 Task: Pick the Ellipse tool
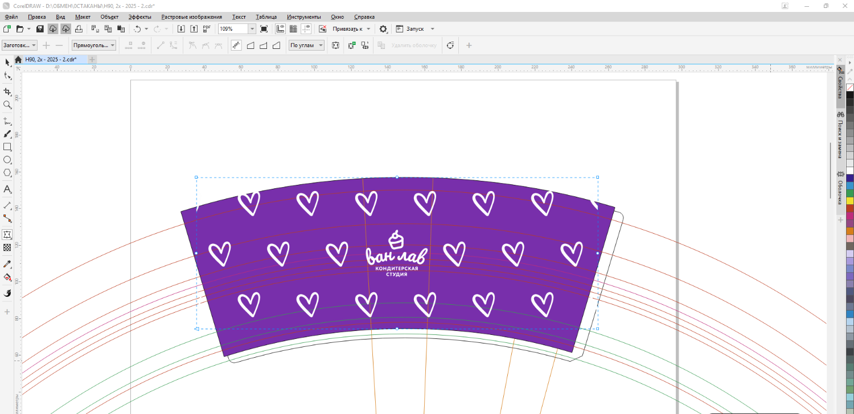coord(7,160)
